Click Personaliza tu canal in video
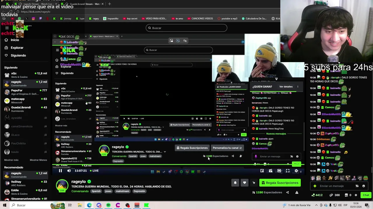The height and width of the screenshot is (209, 373). (227, 148)
